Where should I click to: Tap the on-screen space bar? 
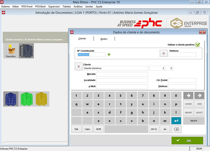tap(126, 129)
